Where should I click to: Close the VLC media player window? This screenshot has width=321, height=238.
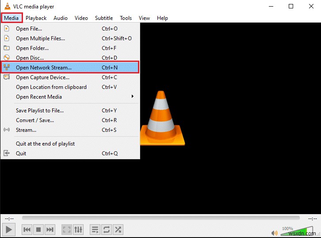(311, 6)
